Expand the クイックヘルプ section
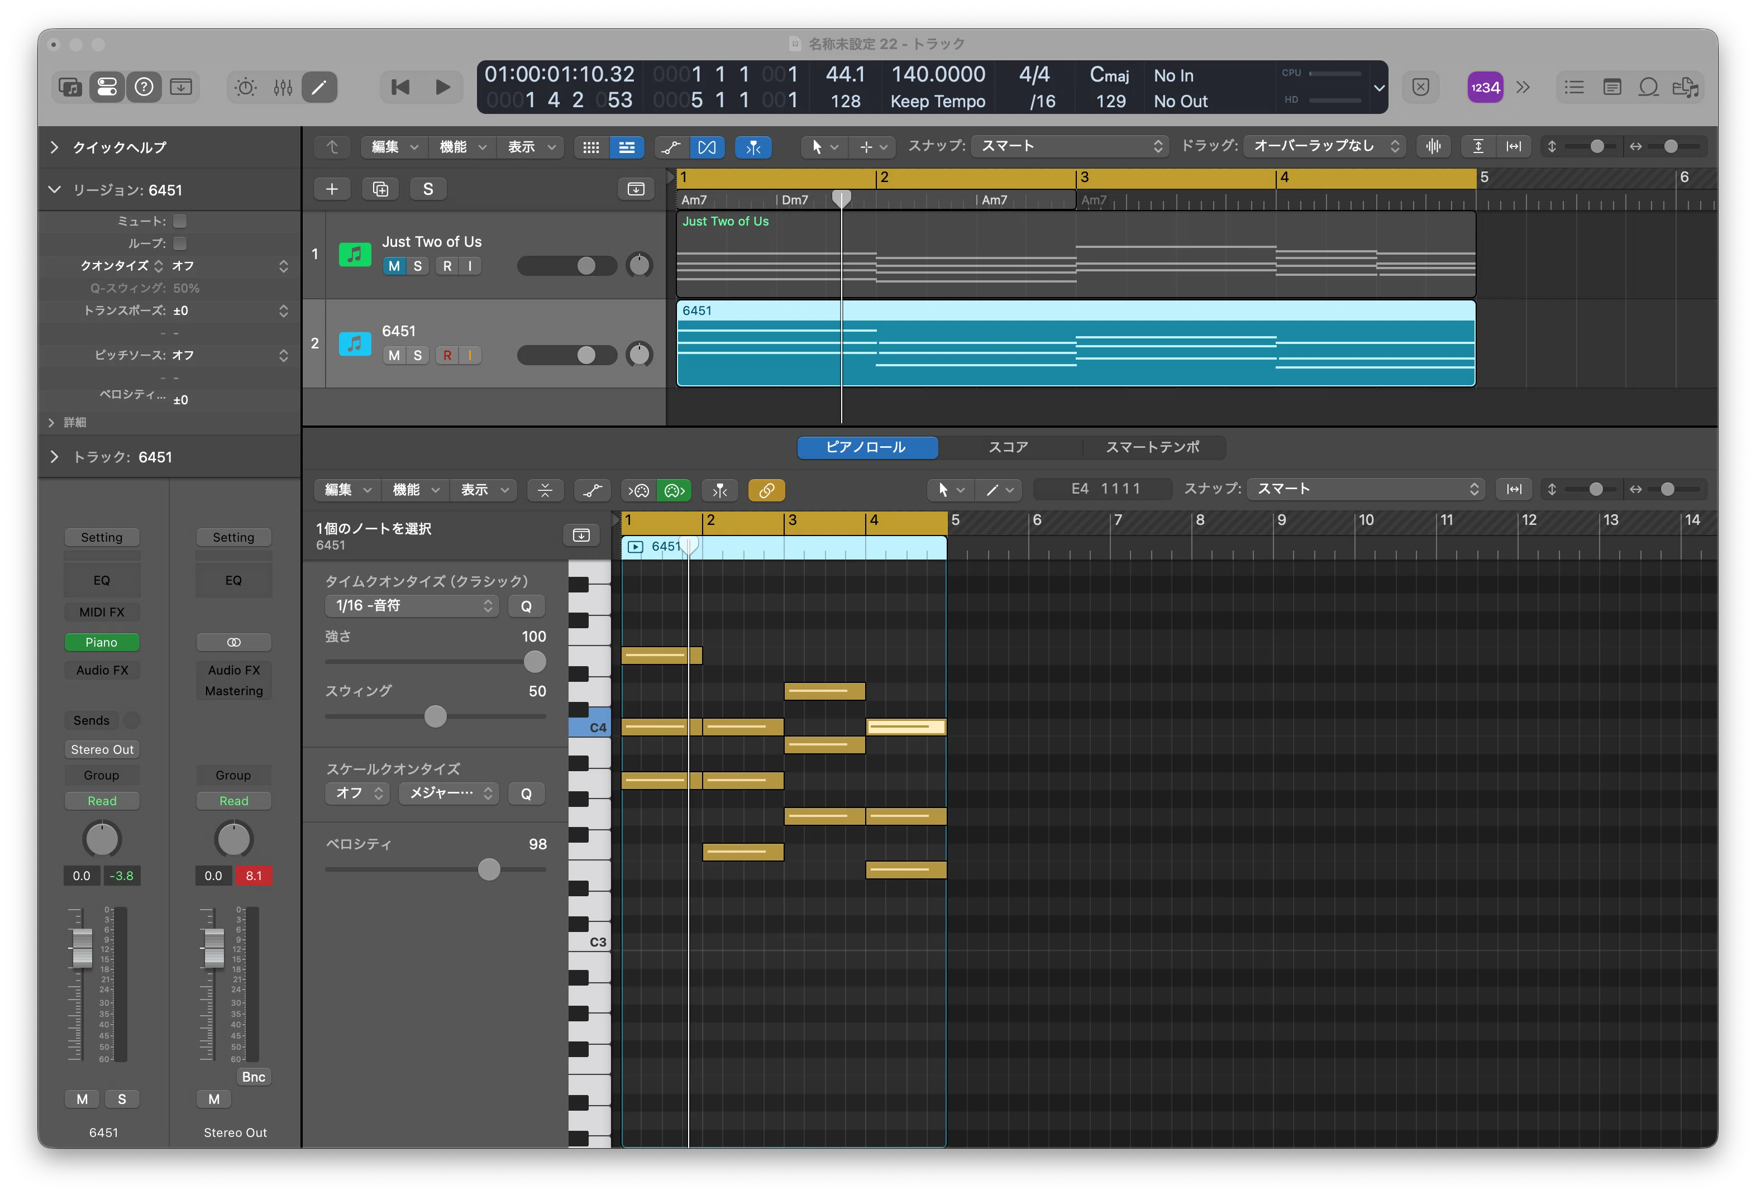Image resolution: width=1756 pixels, height=1195 pixels. pyautogui.click(x=54, y=147)
